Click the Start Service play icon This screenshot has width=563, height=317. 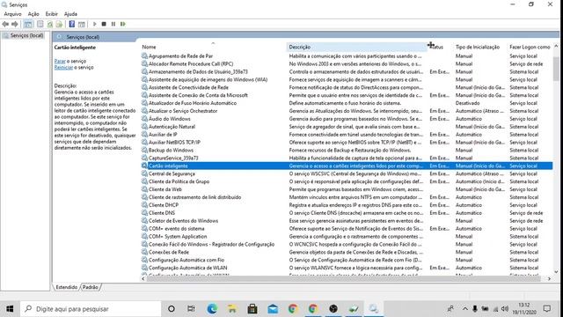click(94, 24)
